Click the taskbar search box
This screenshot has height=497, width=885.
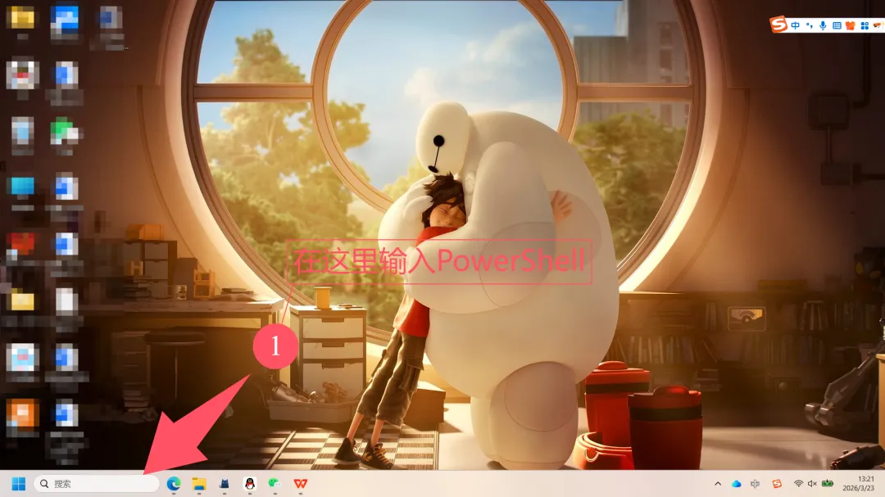pos(97,484)
